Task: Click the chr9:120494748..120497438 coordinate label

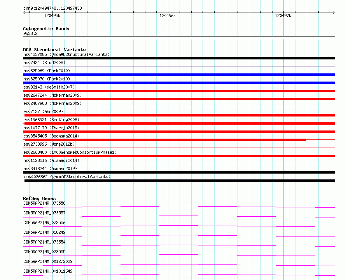Action: pos(52,9)
